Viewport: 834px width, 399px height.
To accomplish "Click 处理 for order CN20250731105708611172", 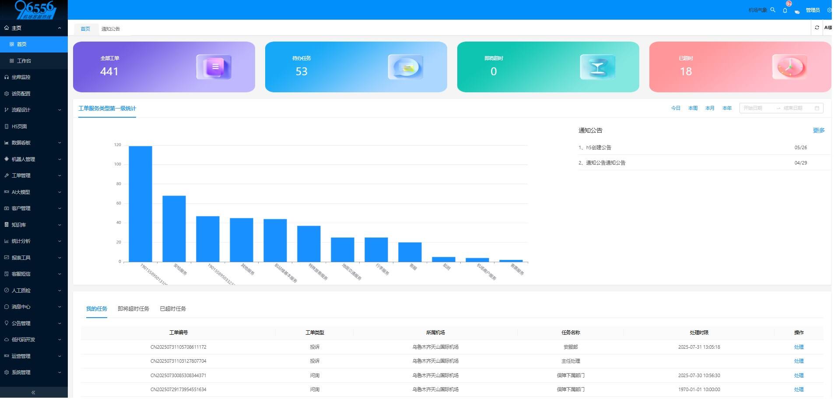I will coord(799,347).
